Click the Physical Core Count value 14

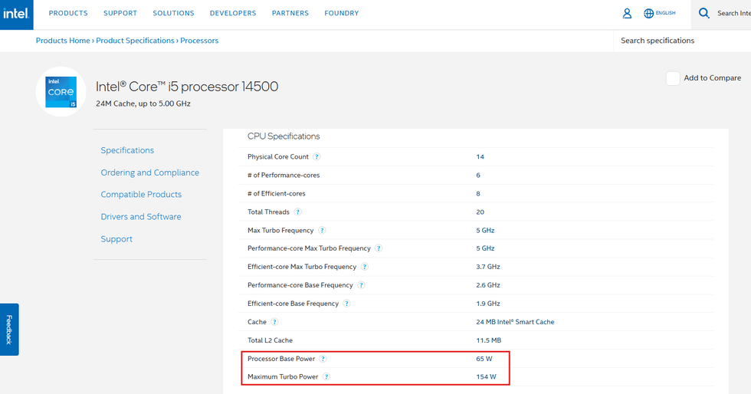pos(480,156)
